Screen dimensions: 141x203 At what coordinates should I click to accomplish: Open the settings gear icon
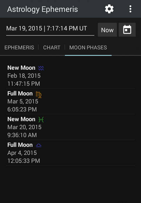pyautogui.click(x=109, y=9)
